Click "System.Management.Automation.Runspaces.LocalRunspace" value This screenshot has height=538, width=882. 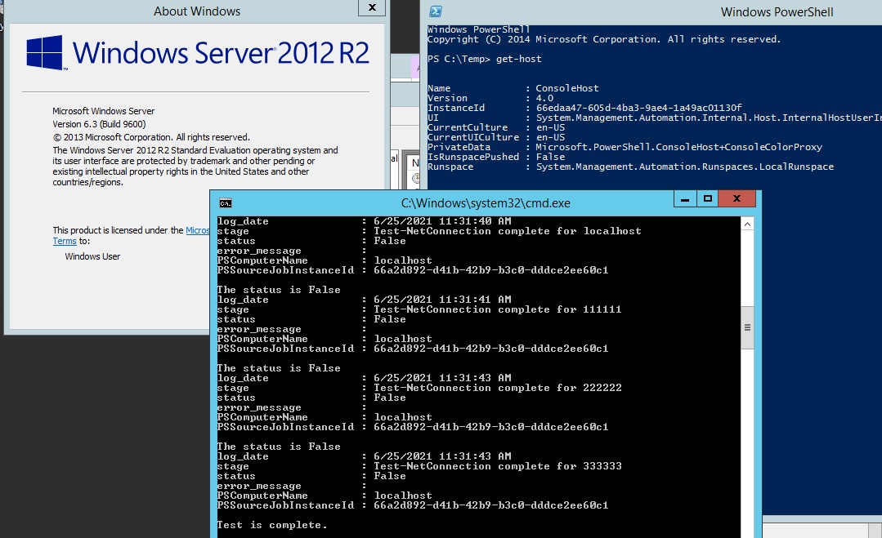coord(684,167)
